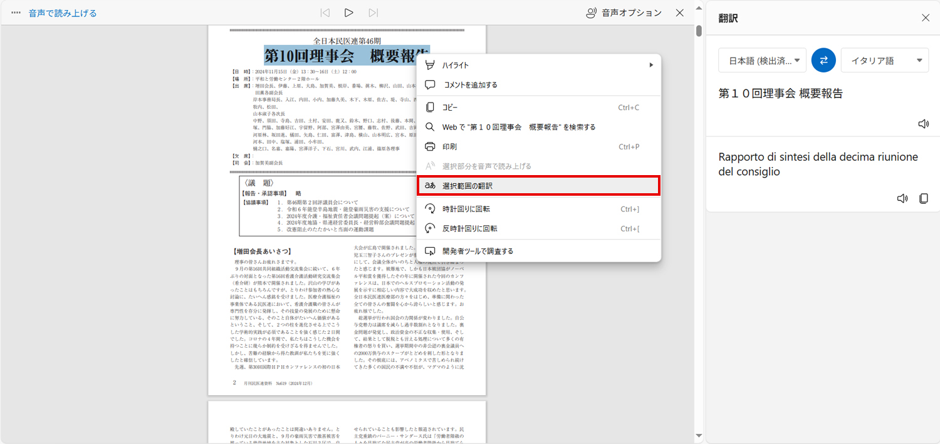
Task: Open 音声オプション voice settings
Action: [x=623, y=13]
